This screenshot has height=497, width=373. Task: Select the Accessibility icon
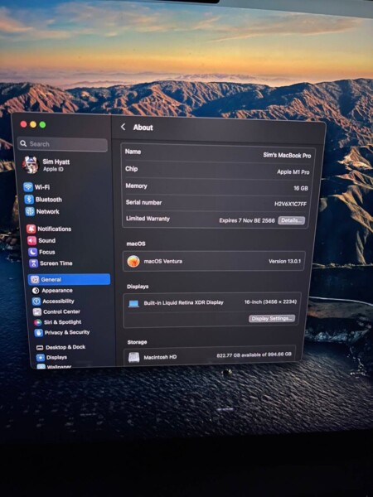point(36,302)
